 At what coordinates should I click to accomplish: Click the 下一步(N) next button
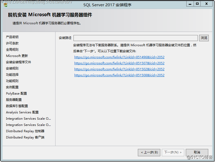(x=173, y=152)
